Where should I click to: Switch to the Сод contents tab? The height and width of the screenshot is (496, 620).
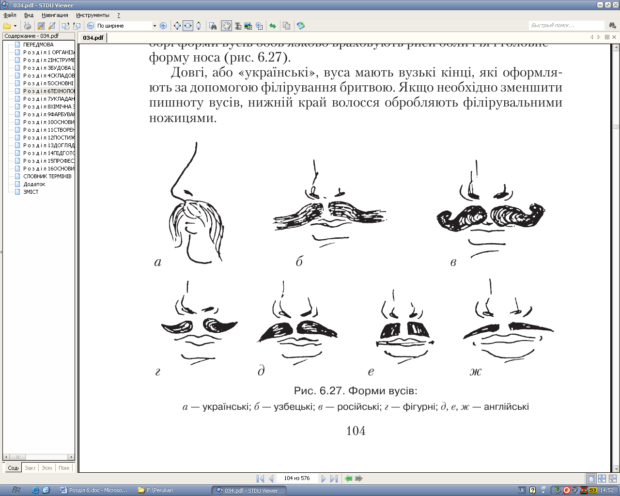13,468
